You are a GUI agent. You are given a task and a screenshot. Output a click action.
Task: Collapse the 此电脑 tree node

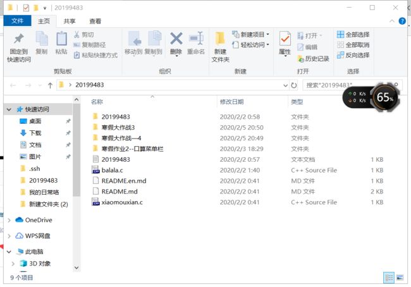[x=9, y=252]
